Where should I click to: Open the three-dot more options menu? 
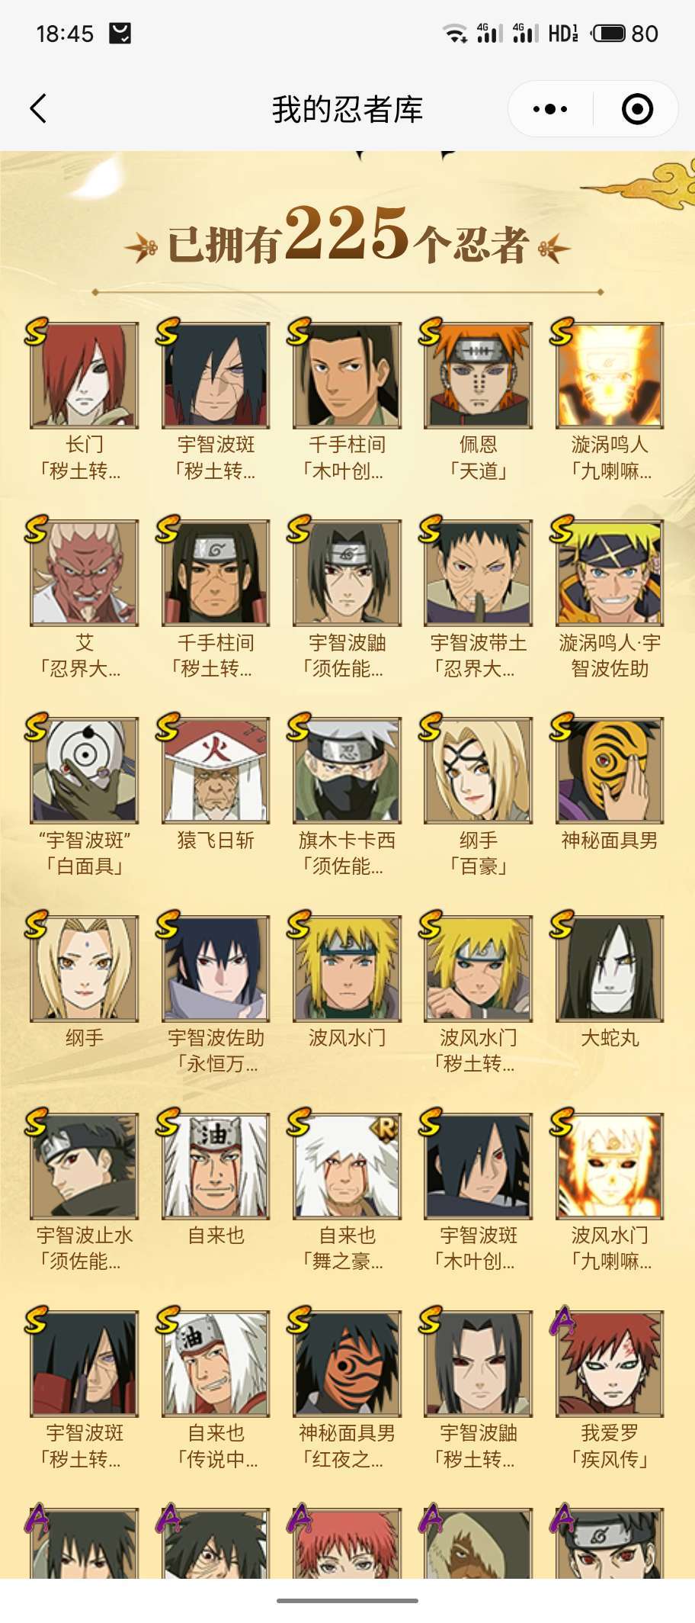click(x=550, y=109)
